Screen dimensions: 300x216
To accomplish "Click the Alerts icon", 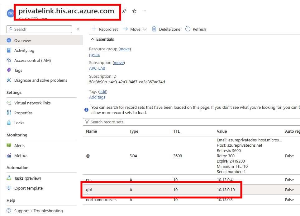I will click(x=9, y=145).
